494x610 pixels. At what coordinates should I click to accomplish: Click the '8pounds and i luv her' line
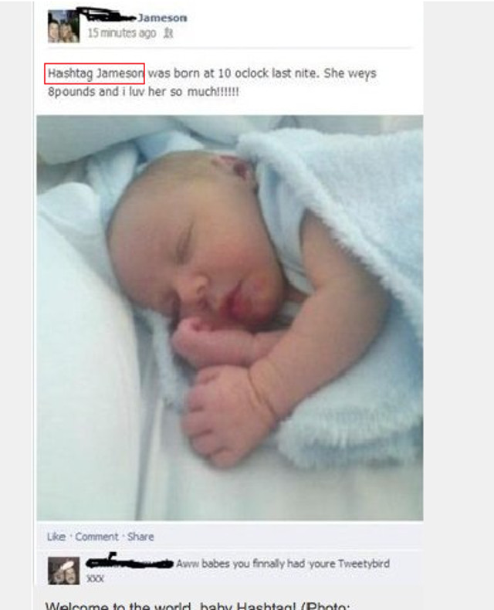point(143,92)
